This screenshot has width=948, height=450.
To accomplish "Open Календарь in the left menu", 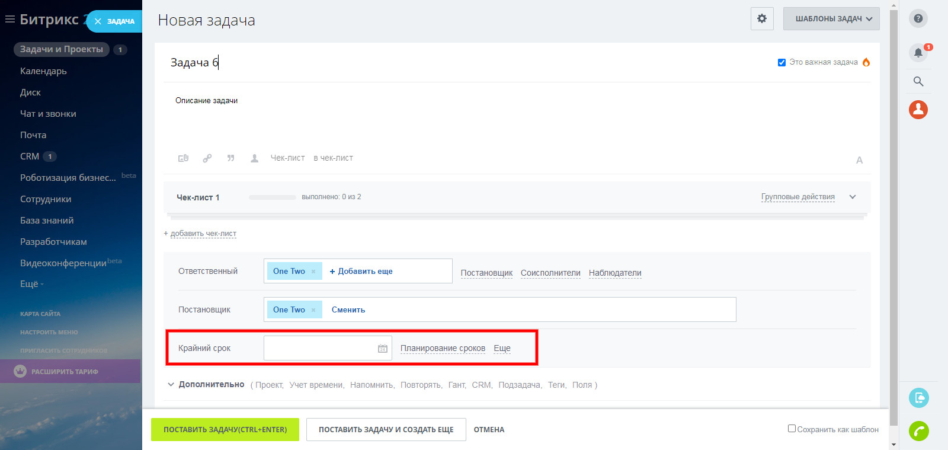I will tap(43, 71).
